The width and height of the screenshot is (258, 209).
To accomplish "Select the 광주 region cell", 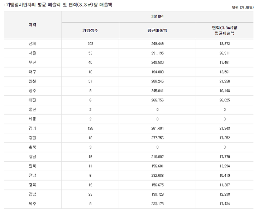I will pyautogui.click(x=32, y=91).
